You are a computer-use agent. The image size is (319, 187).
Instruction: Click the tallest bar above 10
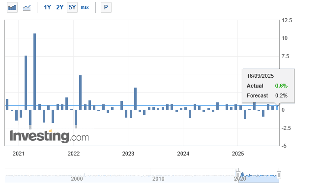coord(34,72)
